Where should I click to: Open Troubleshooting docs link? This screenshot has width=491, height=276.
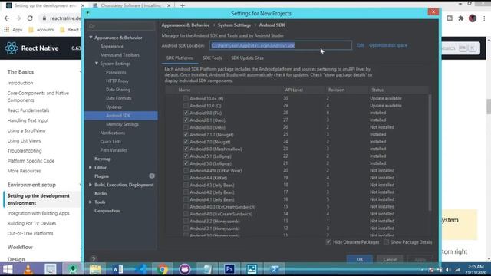[25, 150]
